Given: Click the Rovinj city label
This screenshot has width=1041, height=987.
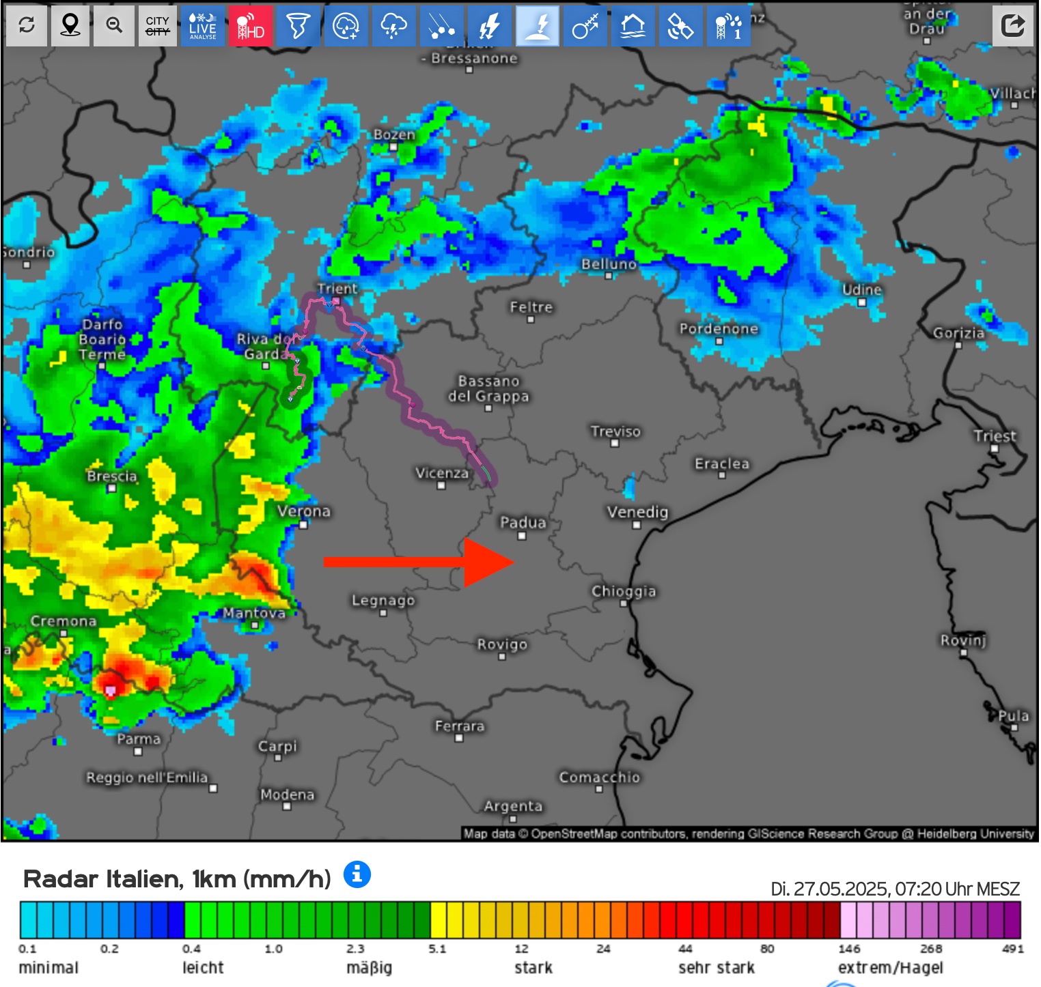Looking at the screenshot, I should (x=964, y=640).
